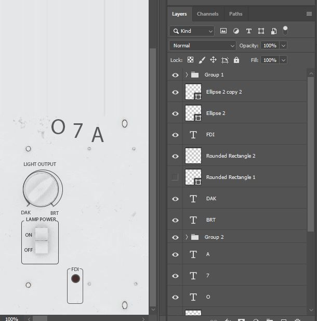Image resolution: width=317 pixels, height=321 pixels.
Task: Open Fill slider dropdown arrow
Action: (283, 60)
